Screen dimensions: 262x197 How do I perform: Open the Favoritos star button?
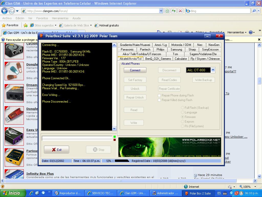point(10,25)
